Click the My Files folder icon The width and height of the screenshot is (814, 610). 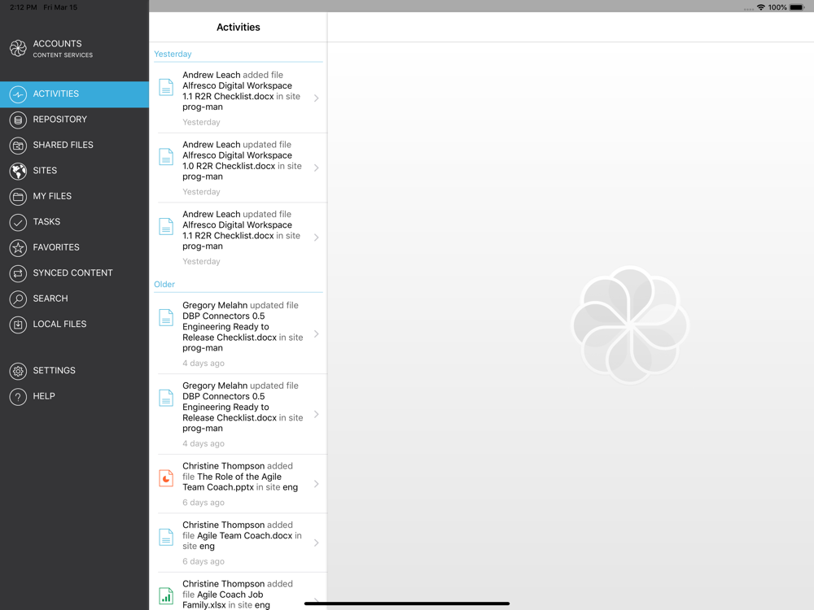18,197
